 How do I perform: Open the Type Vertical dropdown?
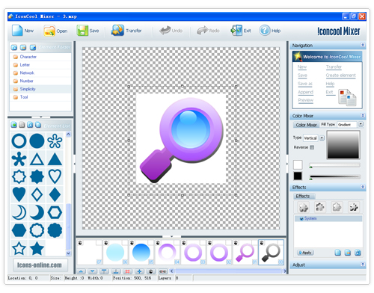322,138
